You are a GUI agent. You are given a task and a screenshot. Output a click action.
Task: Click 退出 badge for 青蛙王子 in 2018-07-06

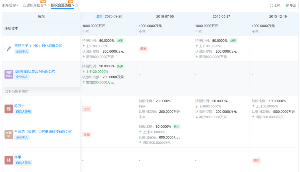[143, 49]
